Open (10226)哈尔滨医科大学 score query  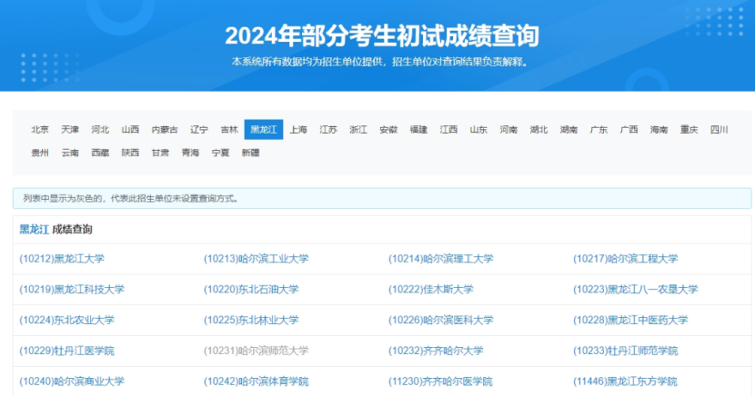[440, 320]
